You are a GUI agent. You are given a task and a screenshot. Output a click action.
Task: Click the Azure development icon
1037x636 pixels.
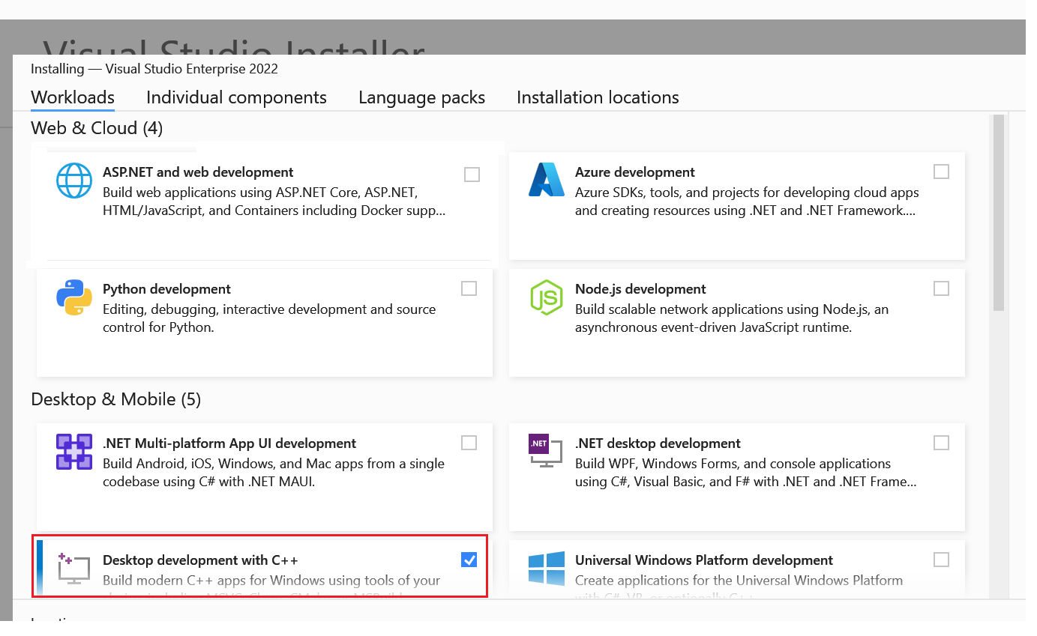[x=546, y=180]
